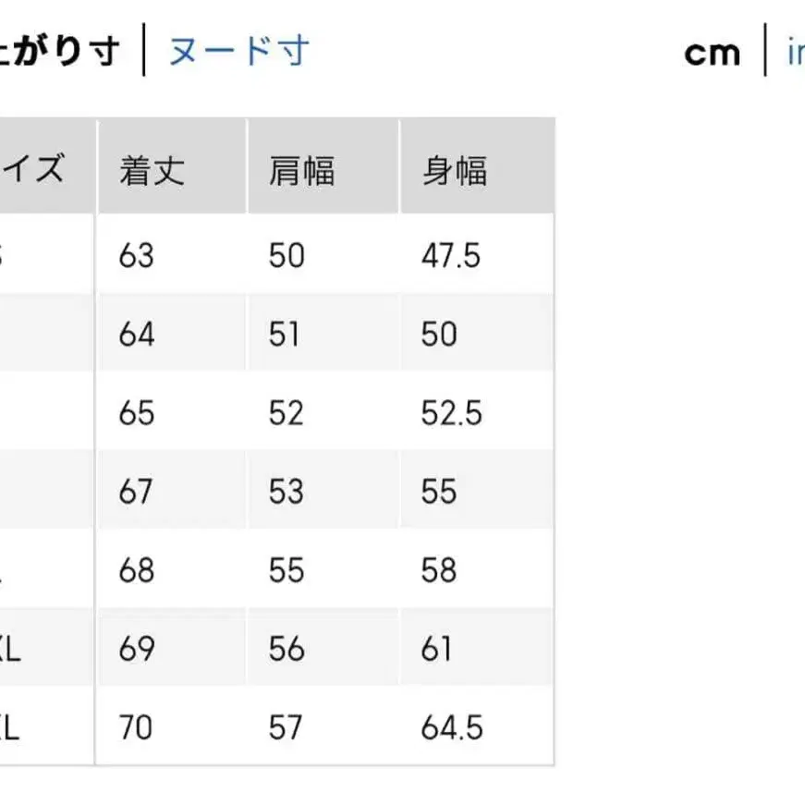
Task: Select the cm unit option
Action: (x=713, y=51)
